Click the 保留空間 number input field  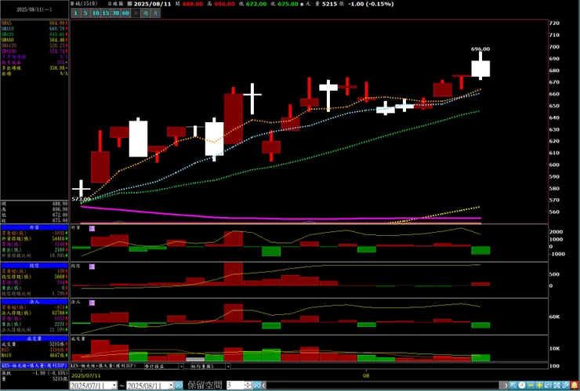click(235, 386)
